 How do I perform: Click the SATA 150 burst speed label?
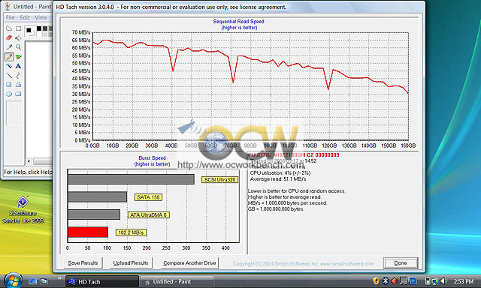(x=148, y=197)
